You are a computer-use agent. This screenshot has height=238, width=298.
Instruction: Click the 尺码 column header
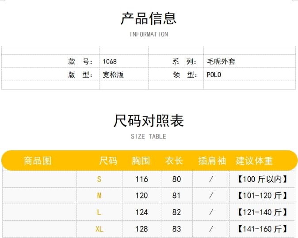tap(108, 161)
